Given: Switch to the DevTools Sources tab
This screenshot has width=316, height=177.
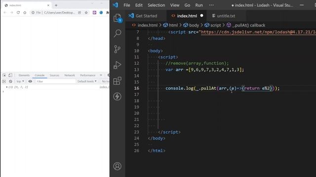Looking at the screenshot, I should coord(54,75).
